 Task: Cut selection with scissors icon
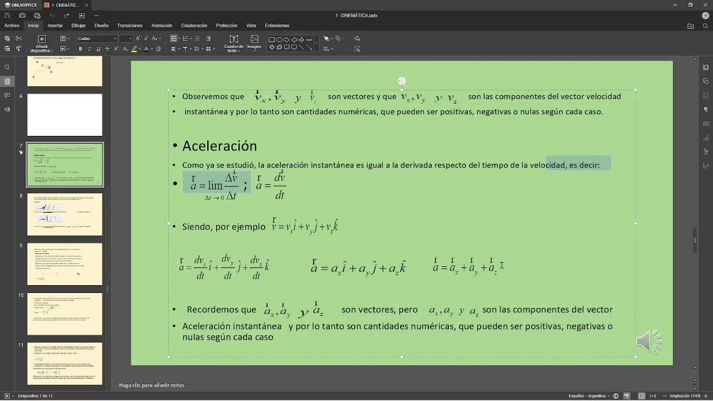[18, 38]
